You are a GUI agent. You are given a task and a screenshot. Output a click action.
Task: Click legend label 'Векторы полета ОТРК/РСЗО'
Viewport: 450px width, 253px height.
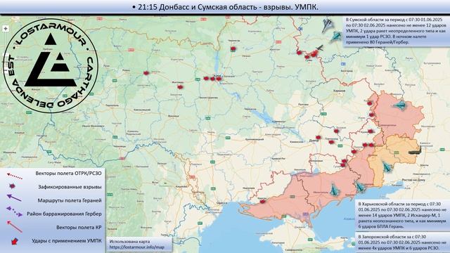68,174
